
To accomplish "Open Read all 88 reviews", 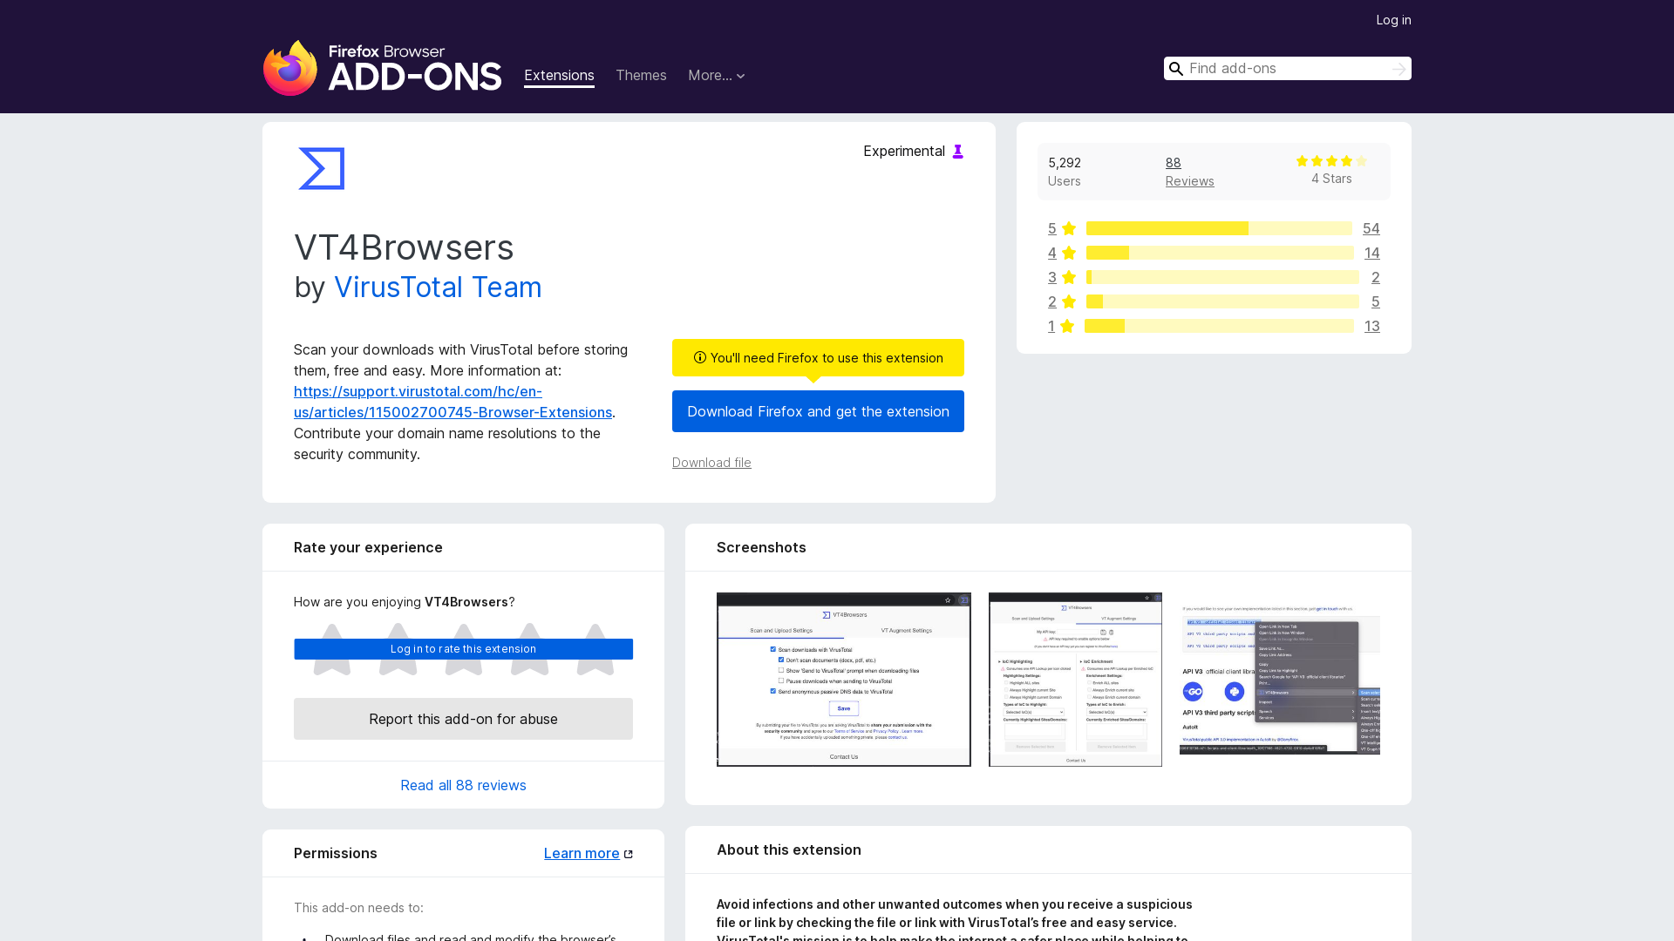I will 463,785.
